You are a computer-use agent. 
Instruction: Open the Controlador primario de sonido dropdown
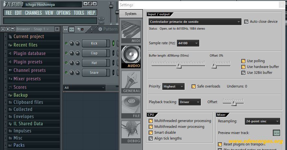tap(195, 22)
